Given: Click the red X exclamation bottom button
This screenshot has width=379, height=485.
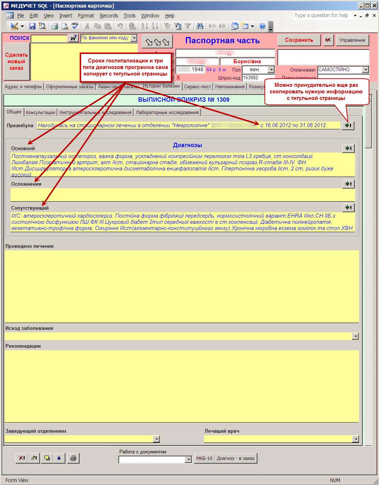Looking at the screenshot, I should coord(22,458).
